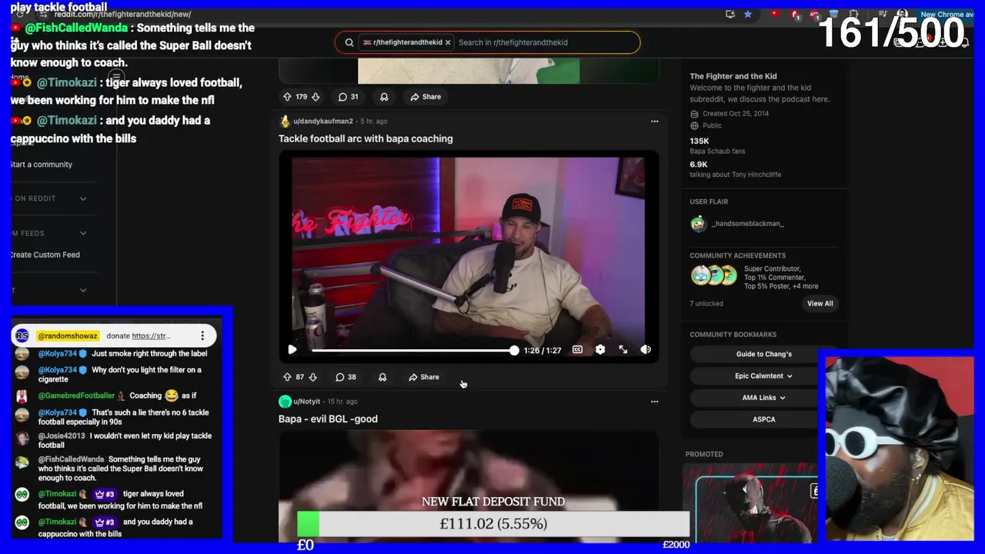Open u/Notyit profile
985x554 pixels.
pyautogui.click(x=306, y=401)
